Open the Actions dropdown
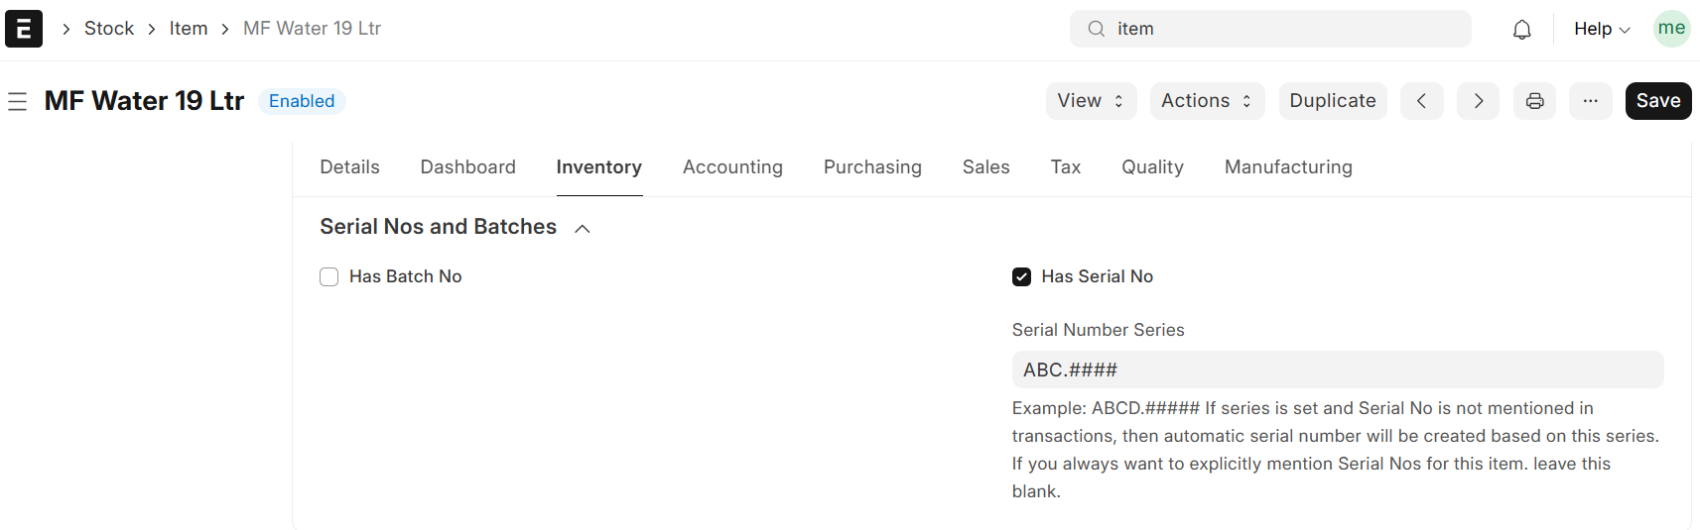Image resolution: width=1700 pixels, height=530 pixels. point(1206,101)
